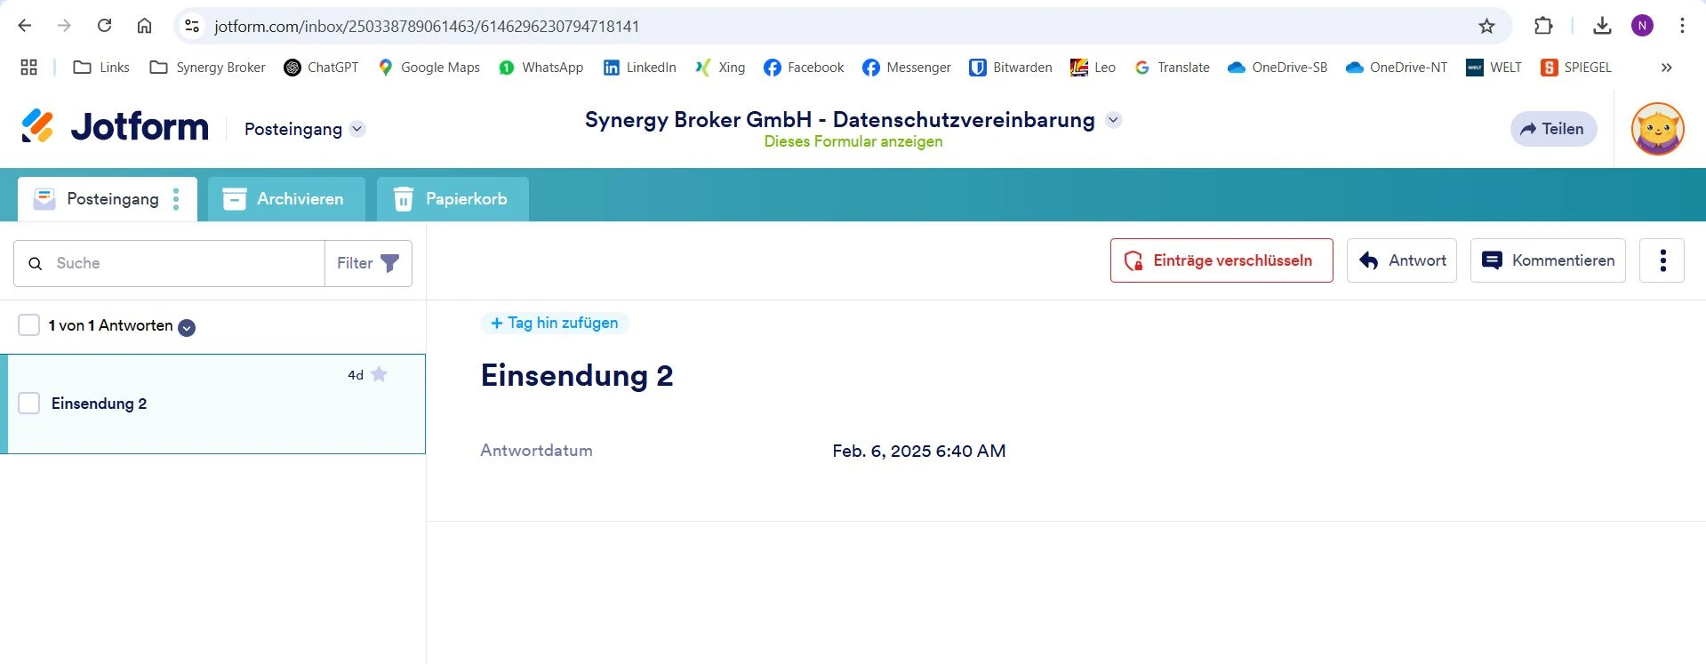Open the LinkedIn bookmark

pos(639,68)
